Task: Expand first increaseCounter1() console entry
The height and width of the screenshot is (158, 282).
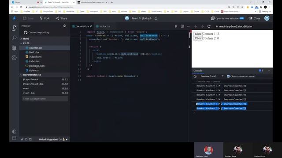Action: 219,86
